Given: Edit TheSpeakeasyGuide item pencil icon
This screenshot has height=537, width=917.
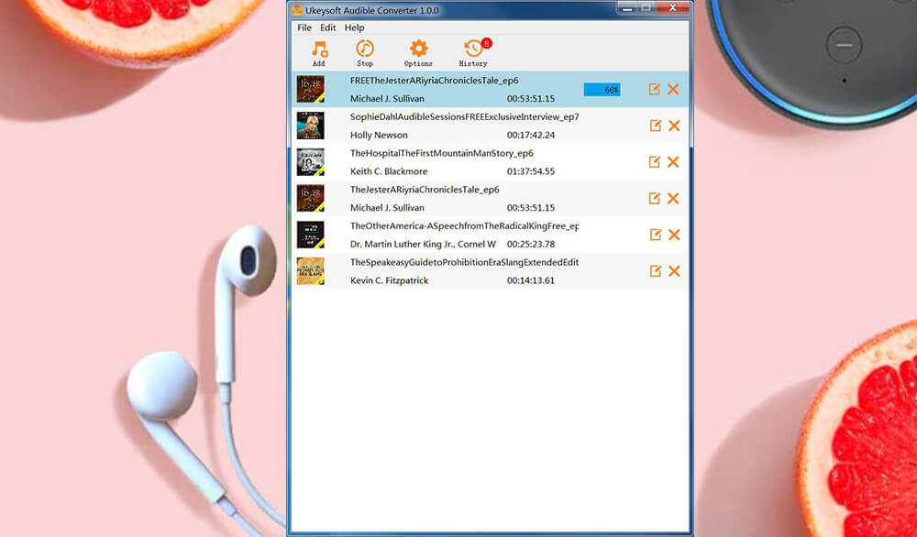Looking at the screenshot, I should click(x=656, y=270).
